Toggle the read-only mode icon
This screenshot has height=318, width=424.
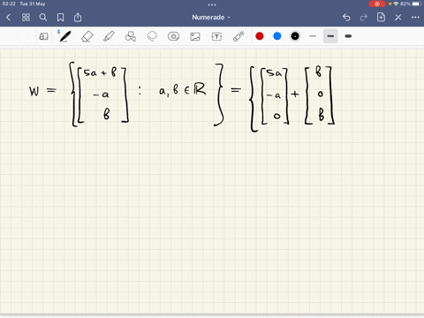tap(43, 36)
